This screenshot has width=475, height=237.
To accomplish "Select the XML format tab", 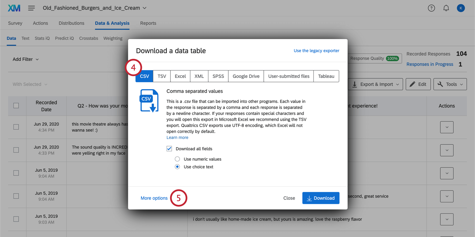I will [x=199, y=76].
